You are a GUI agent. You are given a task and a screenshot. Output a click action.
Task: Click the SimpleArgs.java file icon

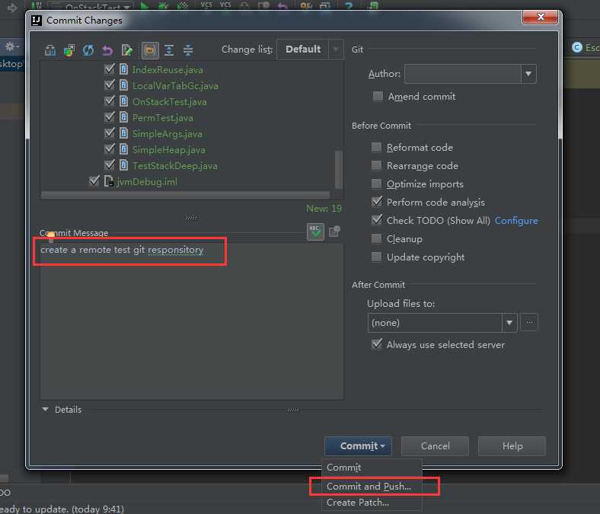click(x=123, y=133)
